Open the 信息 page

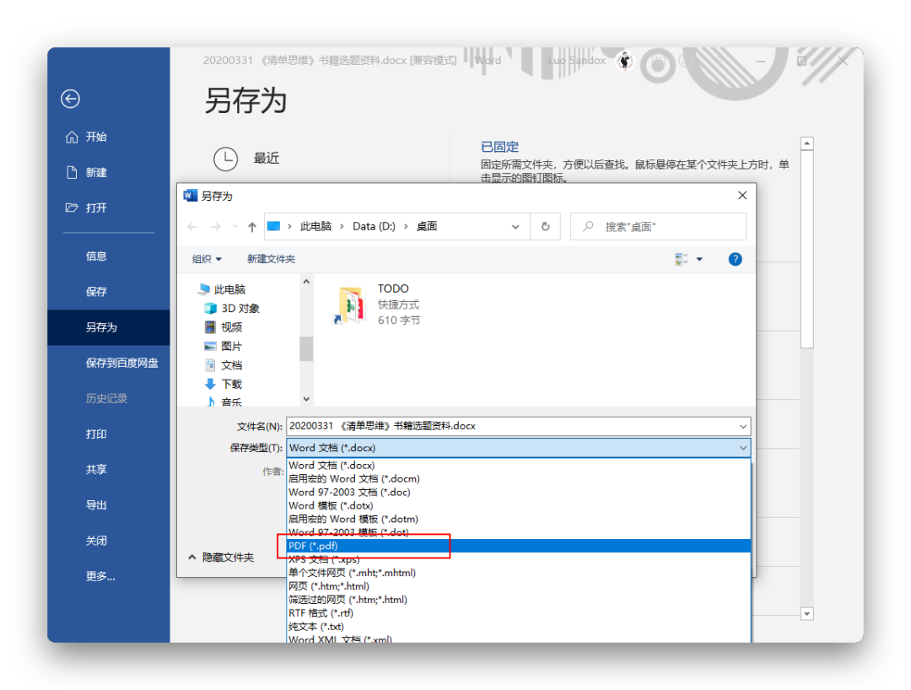(x=96, y=256)
